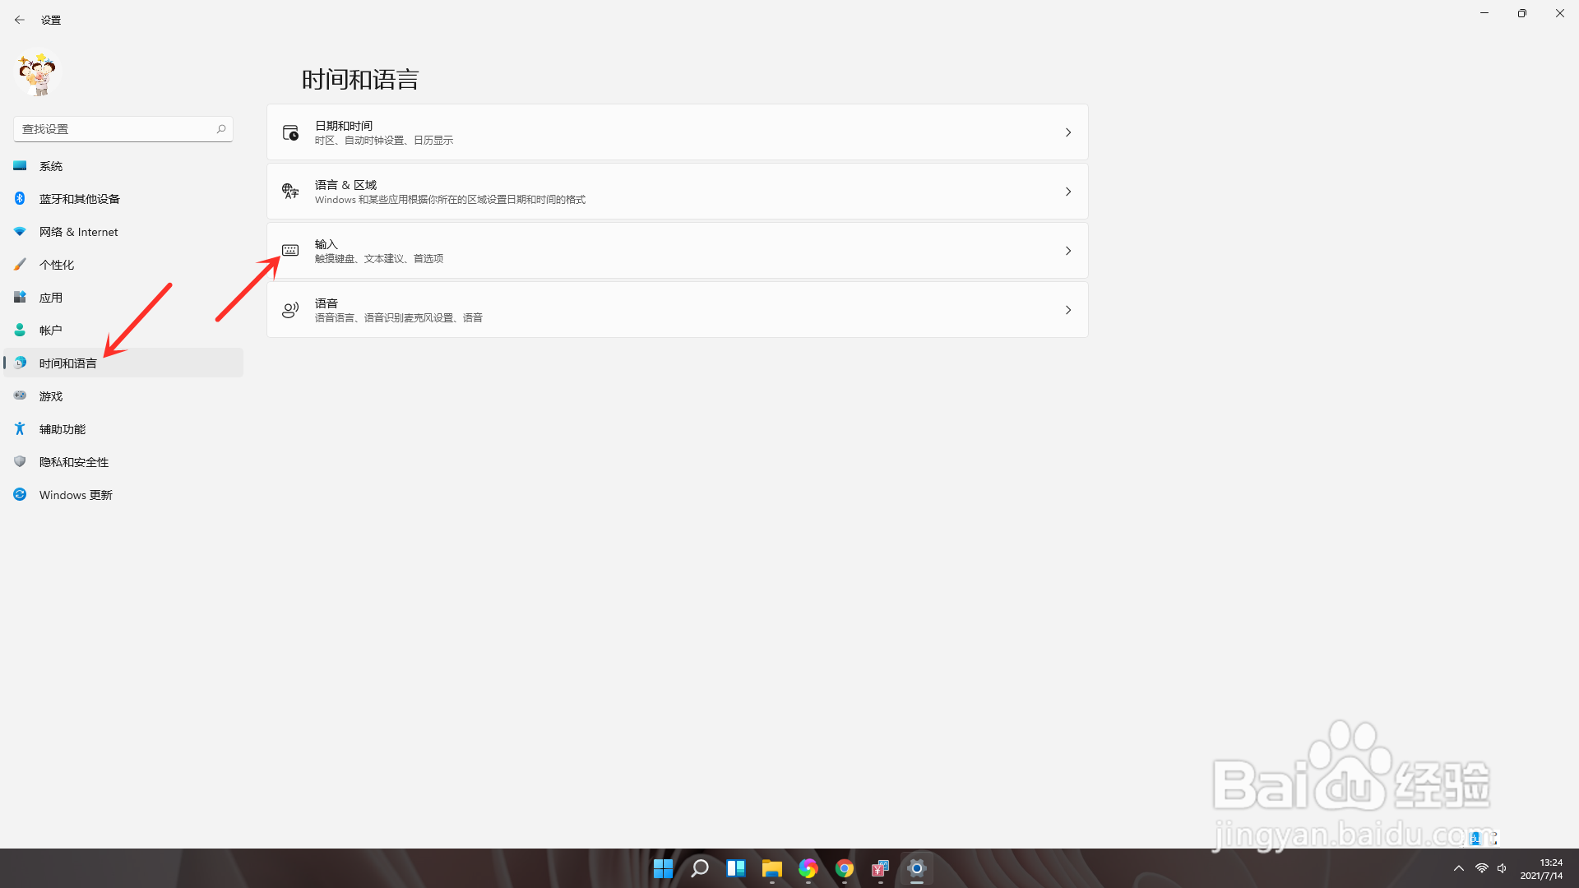Select the 帐户 person icon
This screenshot has height=888, width=1579.
click(20, 331)
